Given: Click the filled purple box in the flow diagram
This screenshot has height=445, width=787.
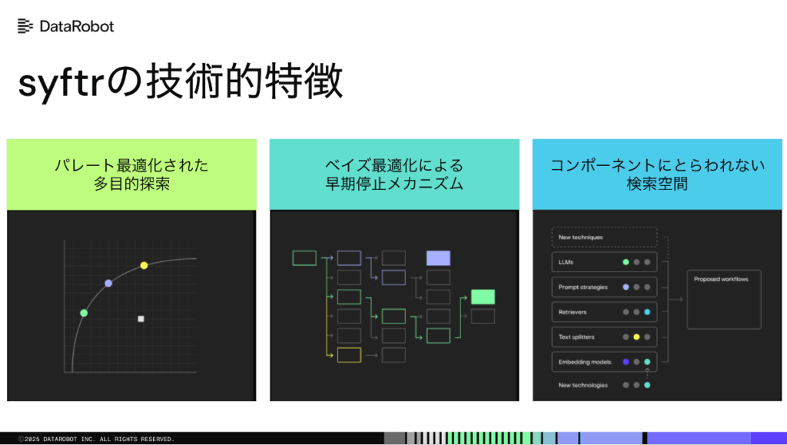Looking at the screenshot, I should [x=438, y=258].
